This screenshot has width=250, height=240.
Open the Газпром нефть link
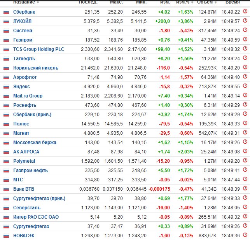(30, 170)
